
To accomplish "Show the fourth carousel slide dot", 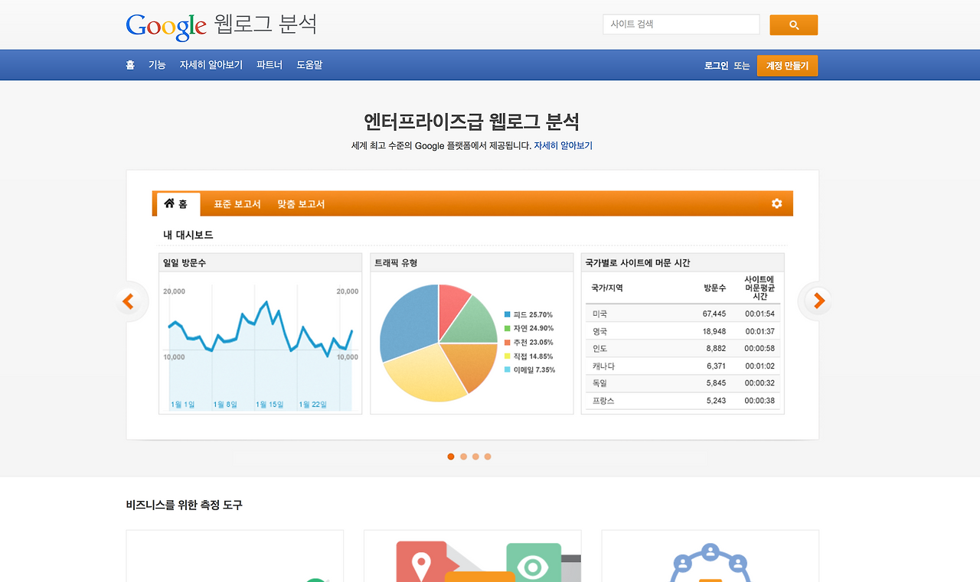I will click(x=488, y=457).
